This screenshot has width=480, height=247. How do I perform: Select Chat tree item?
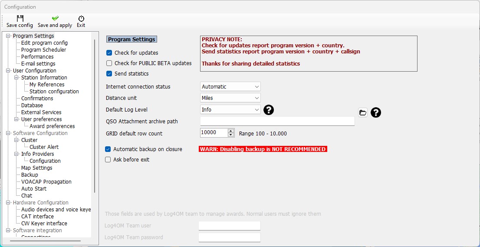click(x=26, y=196)
